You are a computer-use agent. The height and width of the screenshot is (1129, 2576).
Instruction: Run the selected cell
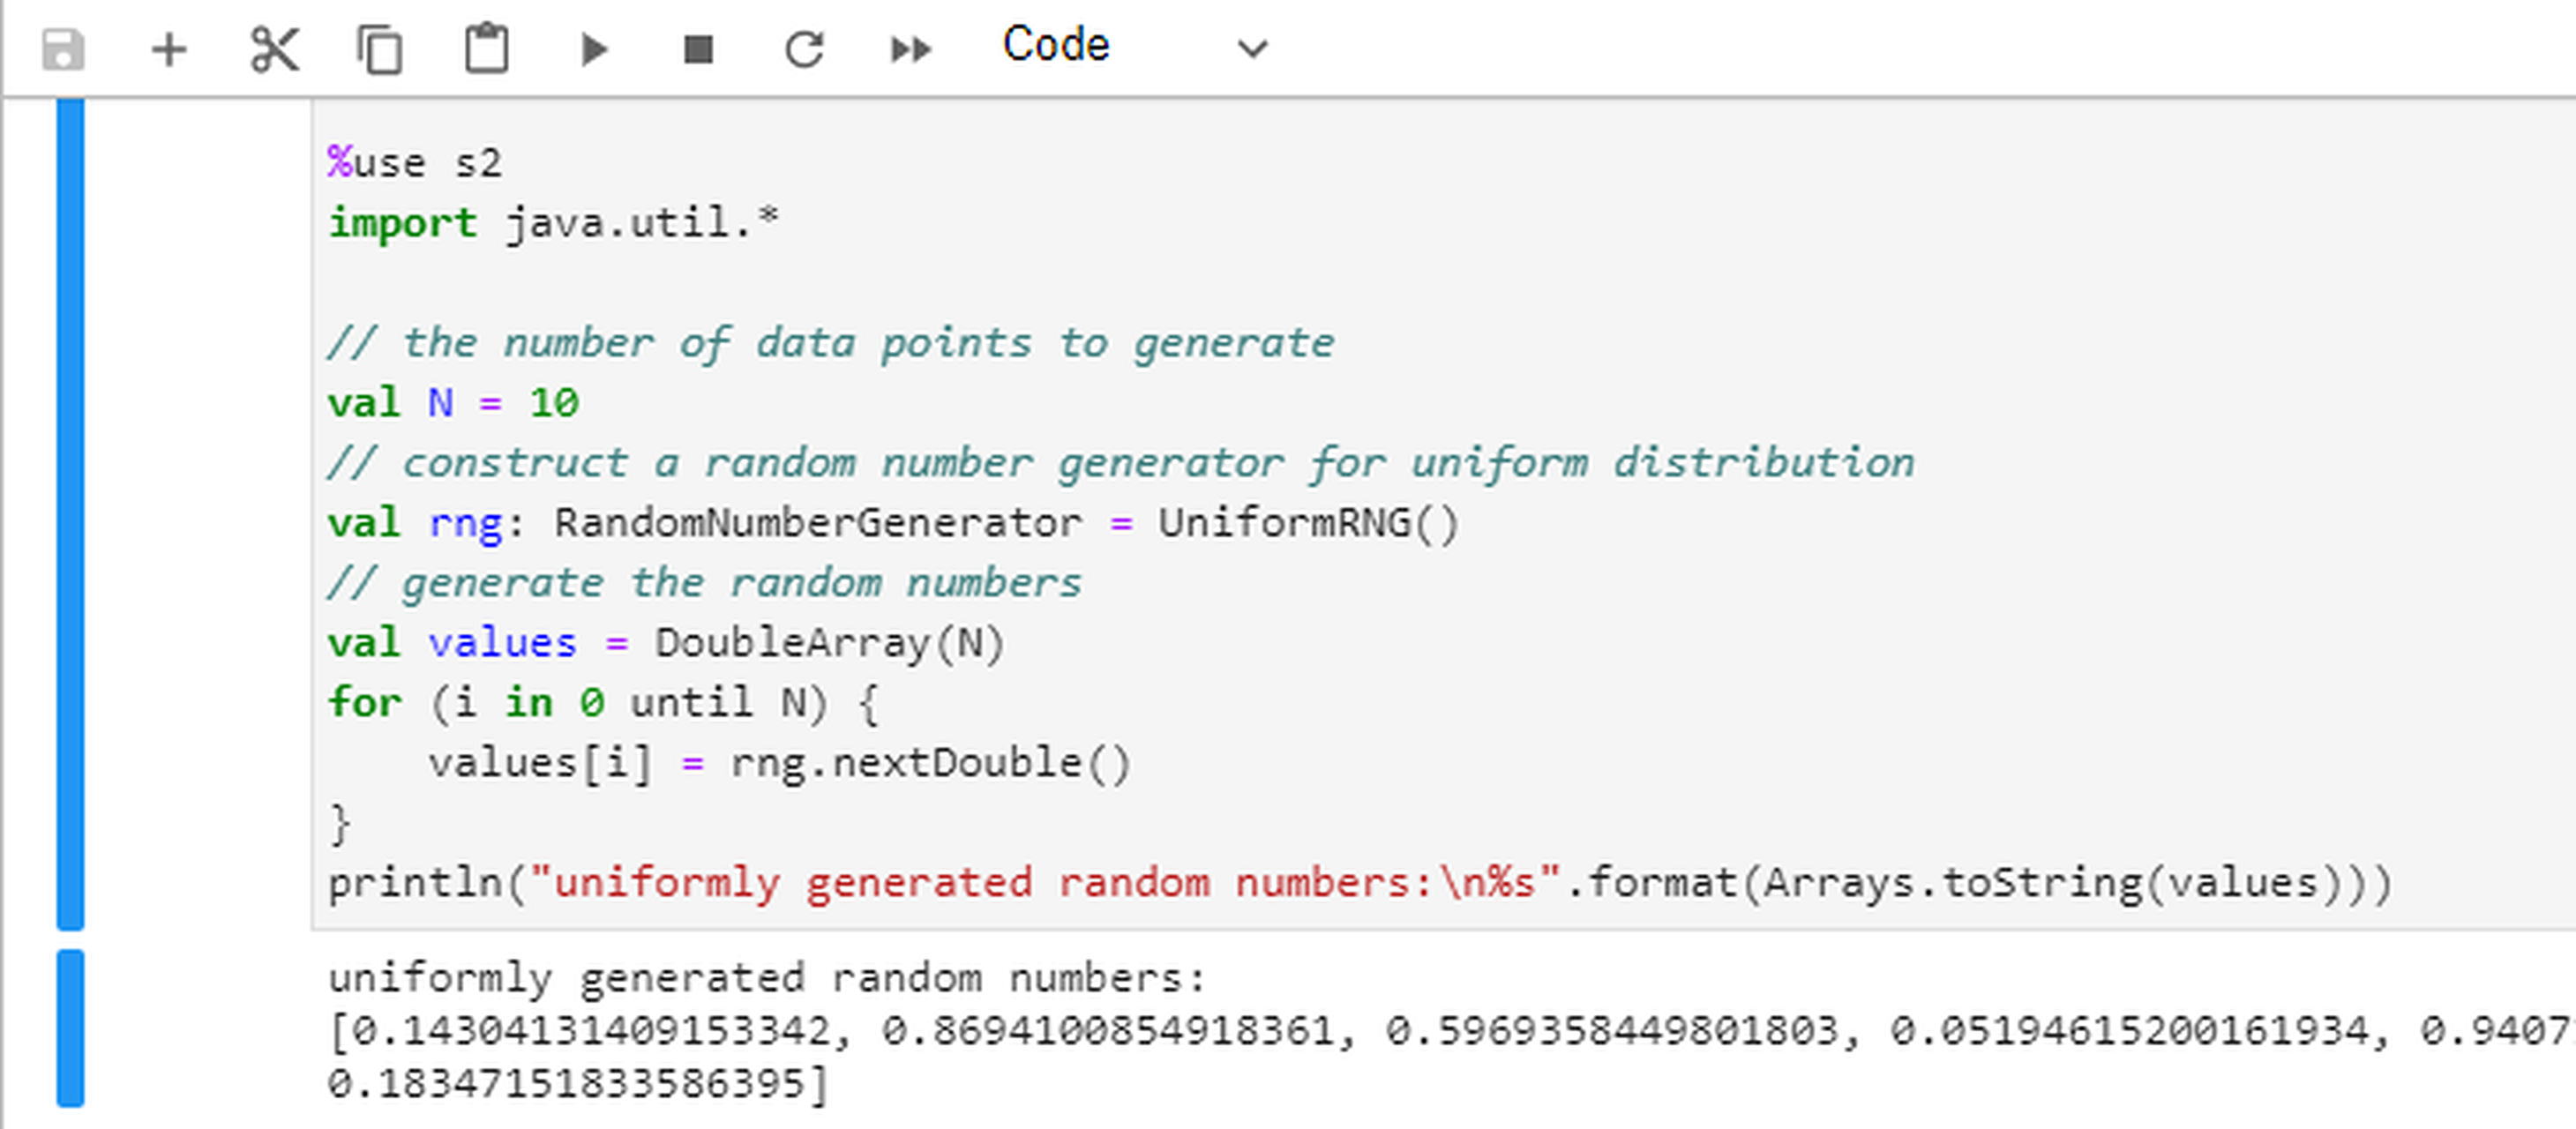[x=594, y=49]
